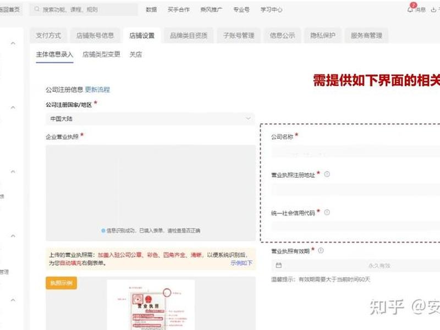Click the calendar icon in validity field
This screenshot has width=440, height=330.
pos(279,266)
